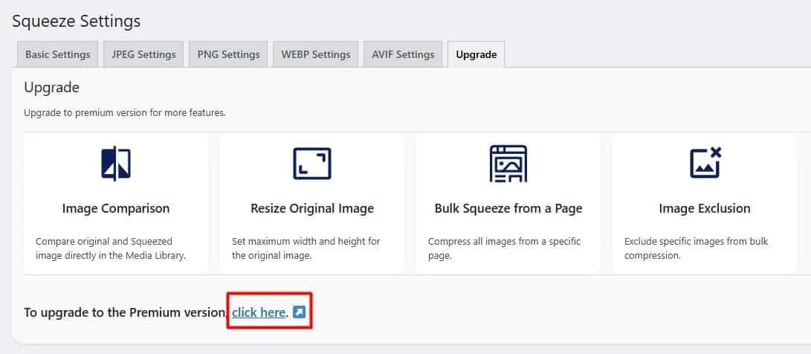Go to the PNG Settings tab
Screen dimensions: 811x354
pyautogui.click(x=229, y=54)
